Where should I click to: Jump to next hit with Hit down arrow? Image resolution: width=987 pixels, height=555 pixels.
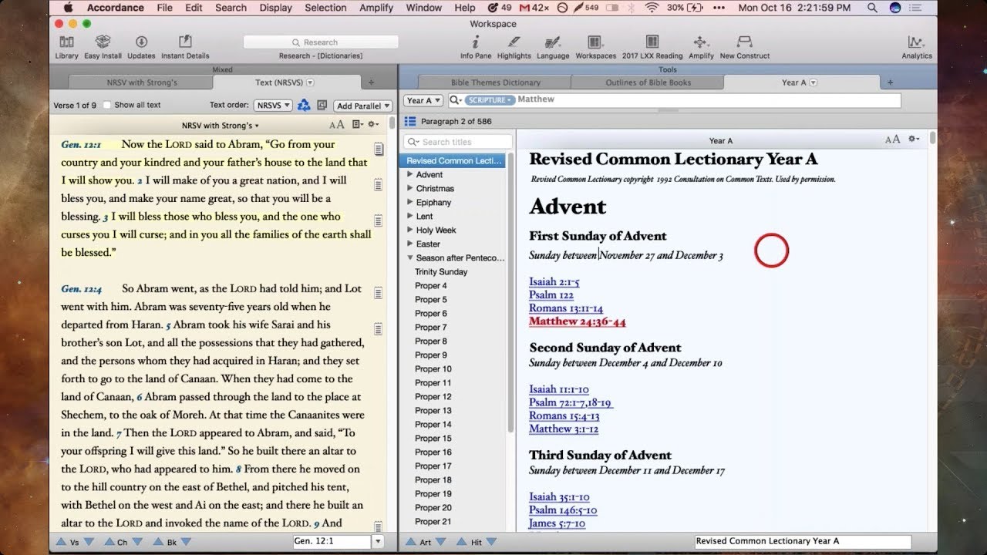tap(491, 542)
